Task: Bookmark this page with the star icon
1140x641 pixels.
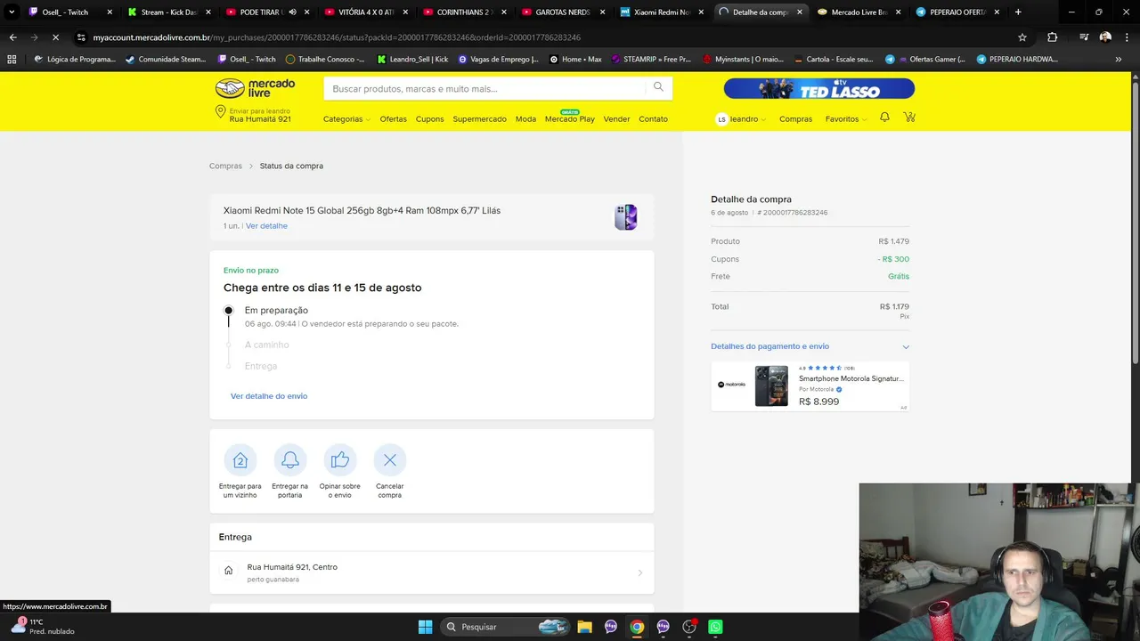Action: pos(1022,37)
